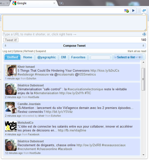Screen dimensions: 149x160
Task: Open the Select a list dropdown
Action: point(128,57)
